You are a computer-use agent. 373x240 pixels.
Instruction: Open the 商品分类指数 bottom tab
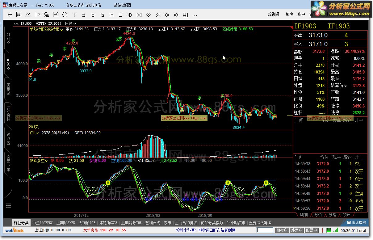point(212,223)
